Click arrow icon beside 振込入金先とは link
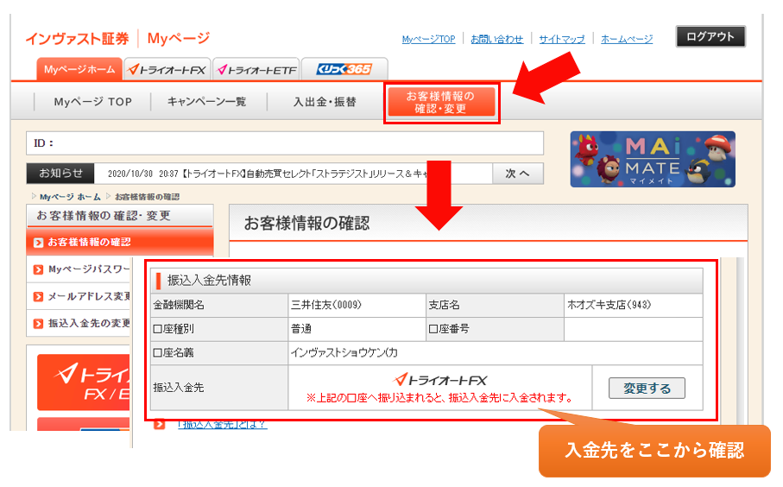The image size is (783, 487). point(160,425)
